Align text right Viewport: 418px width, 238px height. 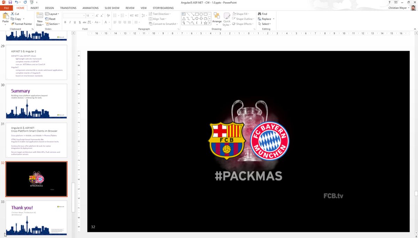tap(125, 22)
